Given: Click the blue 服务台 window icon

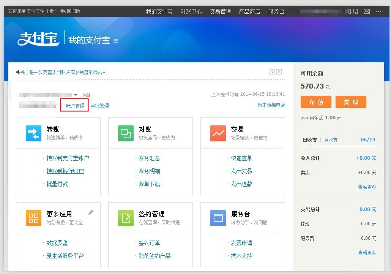Looking at the screenshot, I should 218,218.
